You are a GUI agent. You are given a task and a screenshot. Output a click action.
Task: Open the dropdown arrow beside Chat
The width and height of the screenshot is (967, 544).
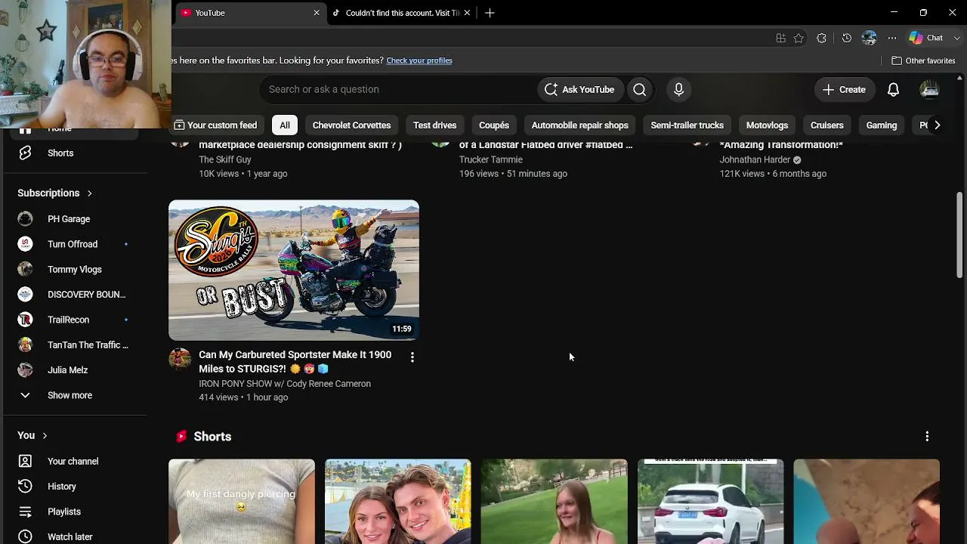[957, 38]
